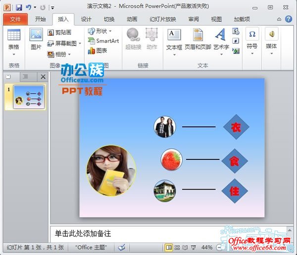Viewport: 297px width, 255px height.
Task: Click the spell check icon in status bar
Action: [121, 247]
